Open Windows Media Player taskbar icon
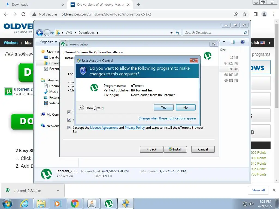 (58, 204)
